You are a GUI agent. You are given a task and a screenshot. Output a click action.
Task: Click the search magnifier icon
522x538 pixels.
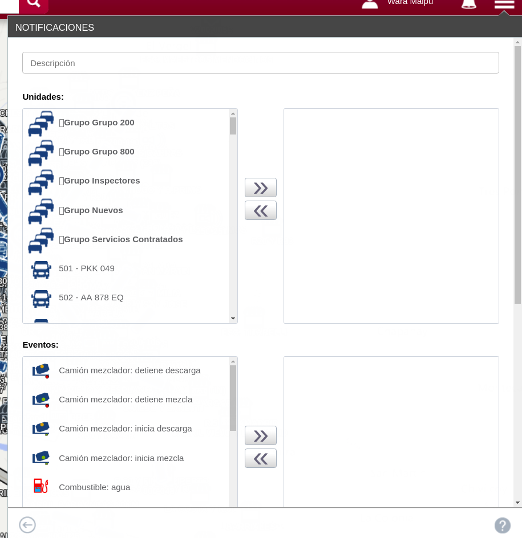[34, 3]
